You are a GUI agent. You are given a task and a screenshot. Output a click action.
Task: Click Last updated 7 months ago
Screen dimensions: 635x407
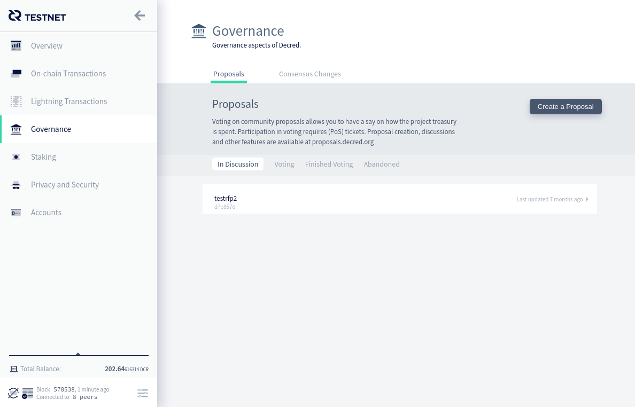[x=549, y=199]
